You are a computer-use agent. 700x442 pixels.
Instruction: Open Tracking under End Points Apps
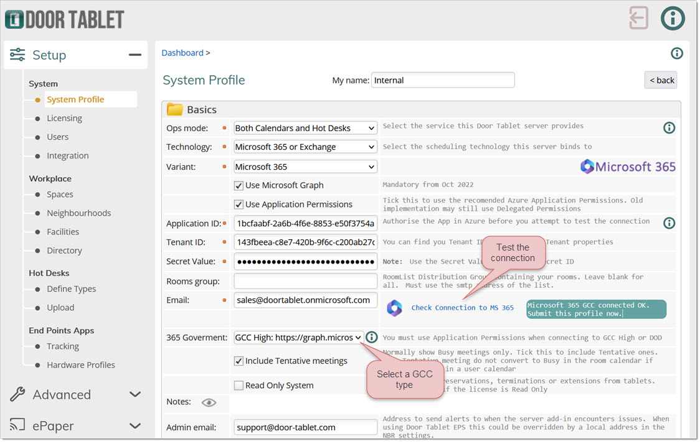(63, 346)
